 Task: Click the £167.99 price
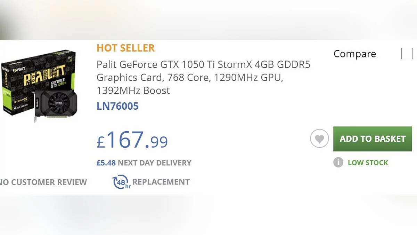132,140
